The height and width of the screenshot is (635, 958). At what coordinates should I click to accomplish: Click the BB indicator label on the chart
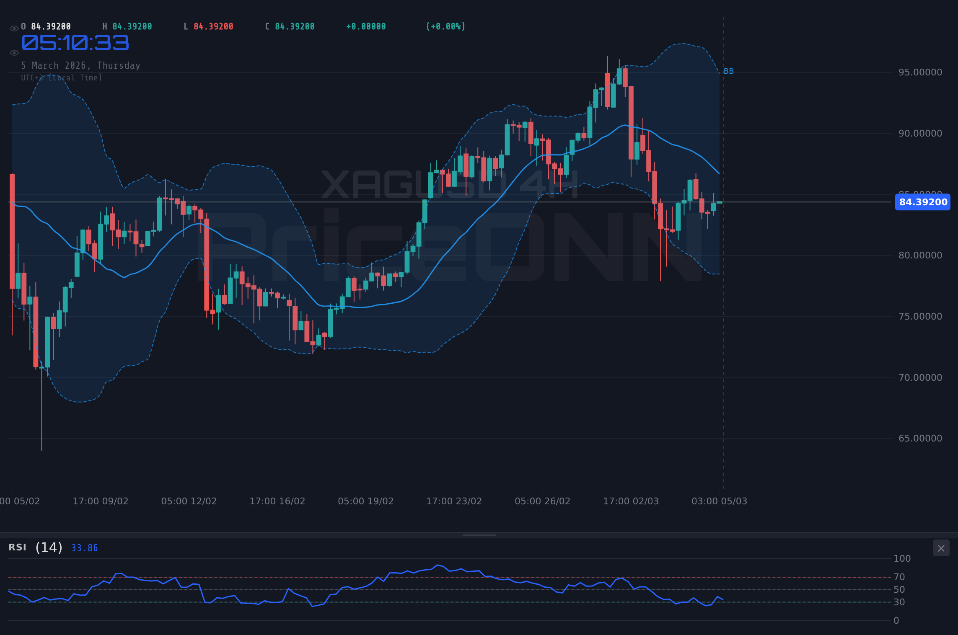(x=729, y=71)
